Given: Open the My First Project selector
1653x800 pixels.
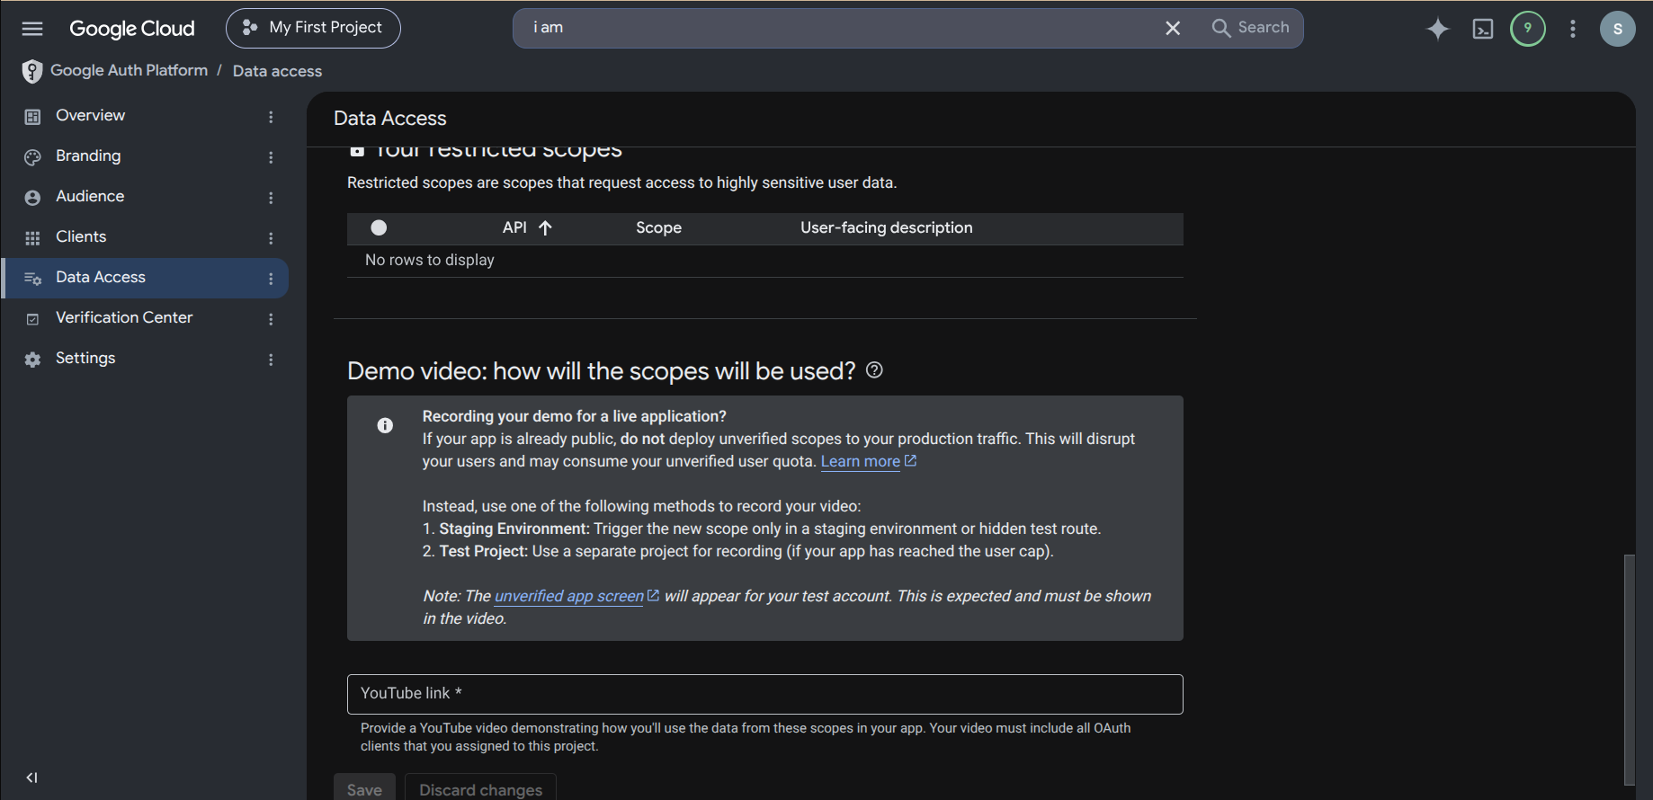Looking at the screenshot, I should pos(313,28).
